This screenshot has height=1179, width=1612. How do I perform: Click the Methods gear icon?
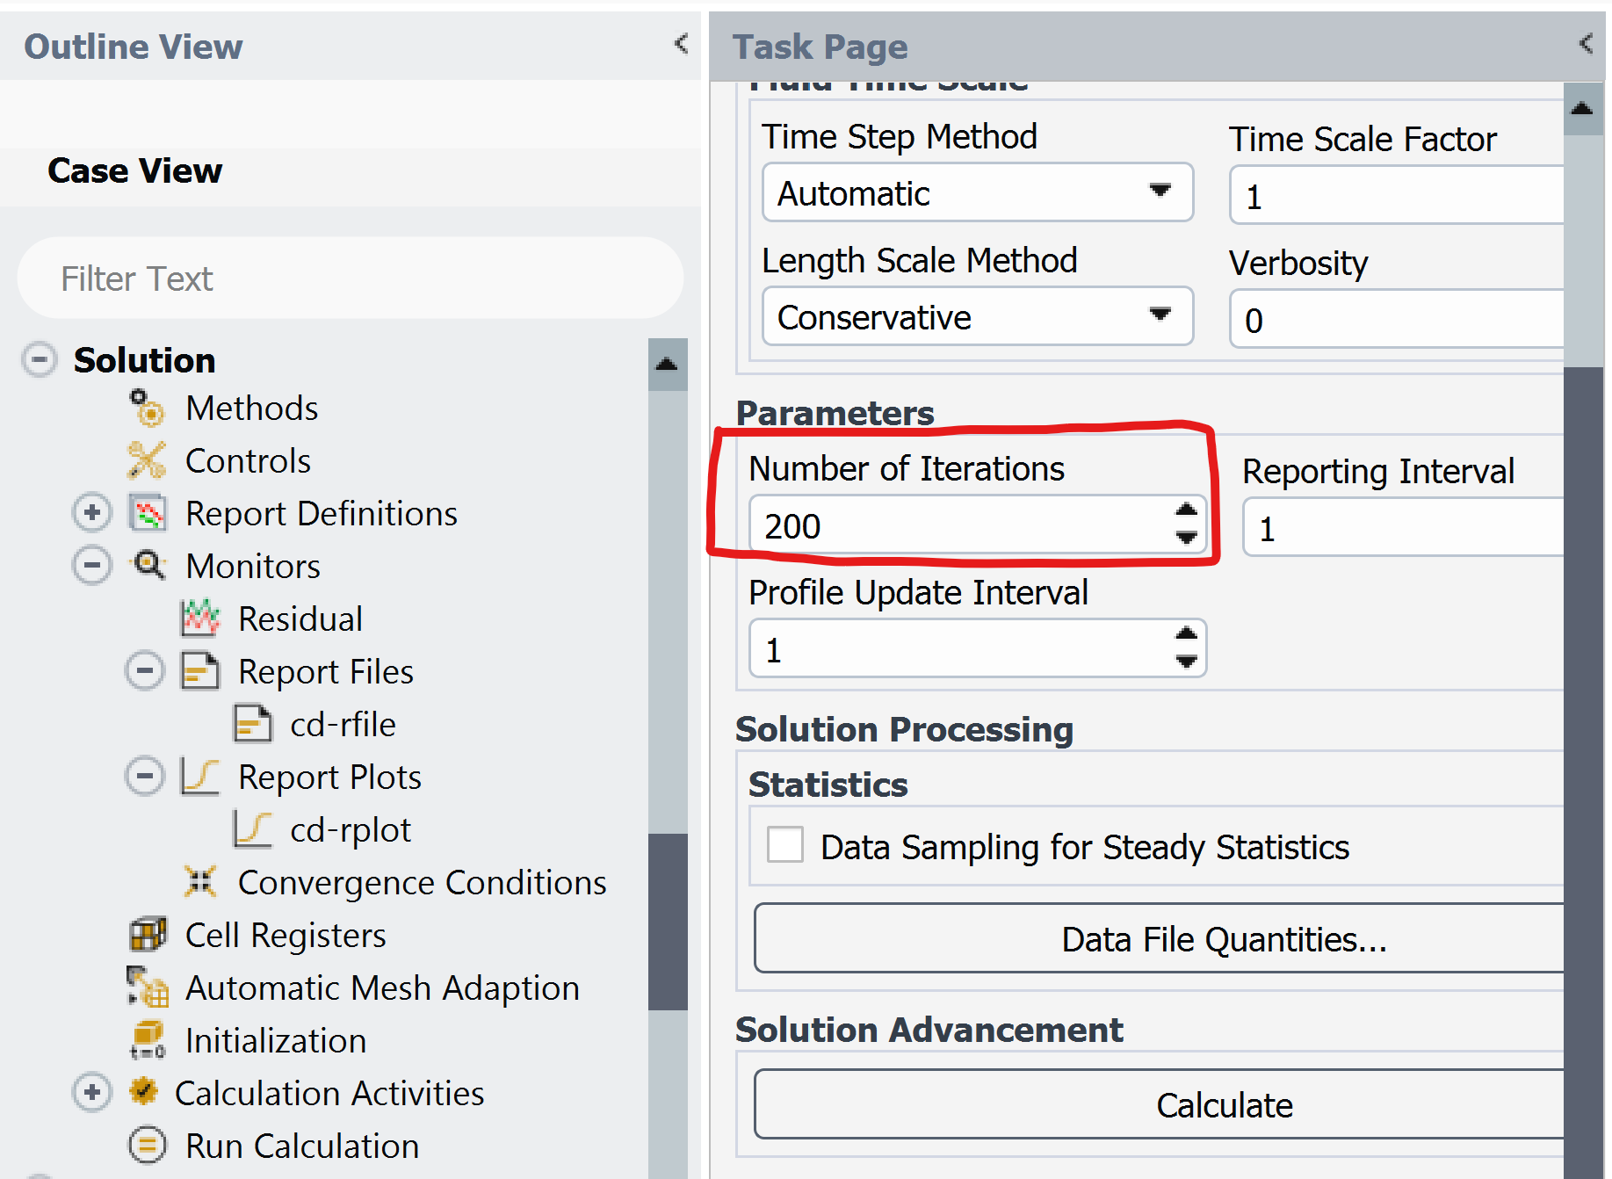(x=147, y=409)
